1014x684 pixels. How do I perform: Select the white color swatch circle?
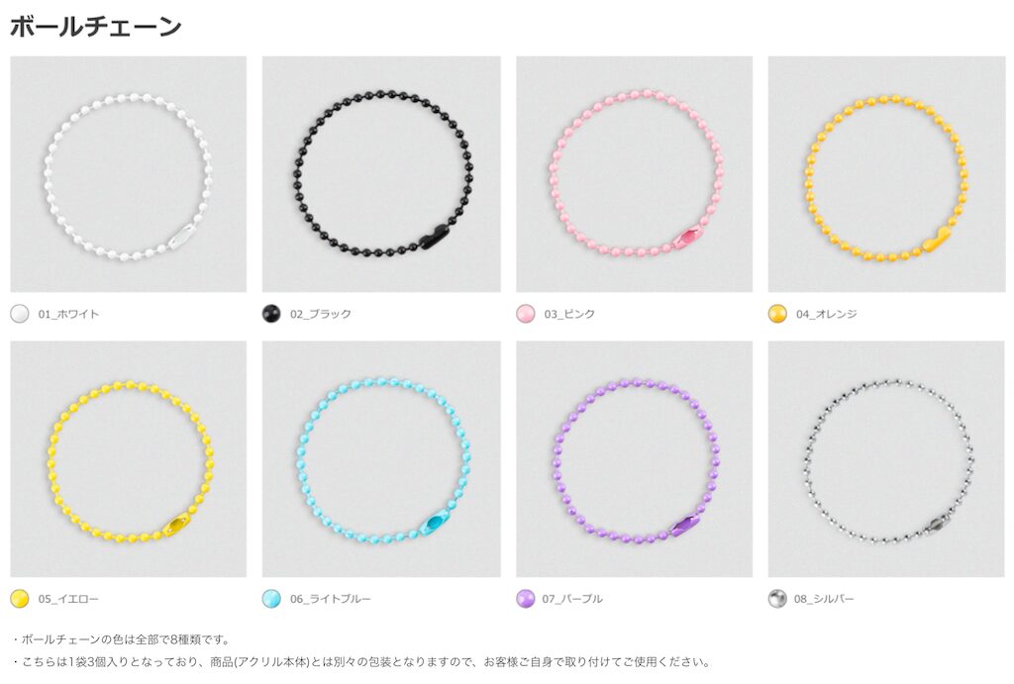20,314
